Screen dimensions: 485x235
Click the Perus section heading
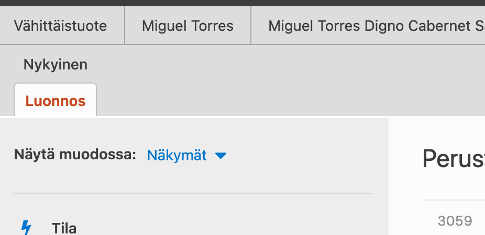tap(454, 159)
